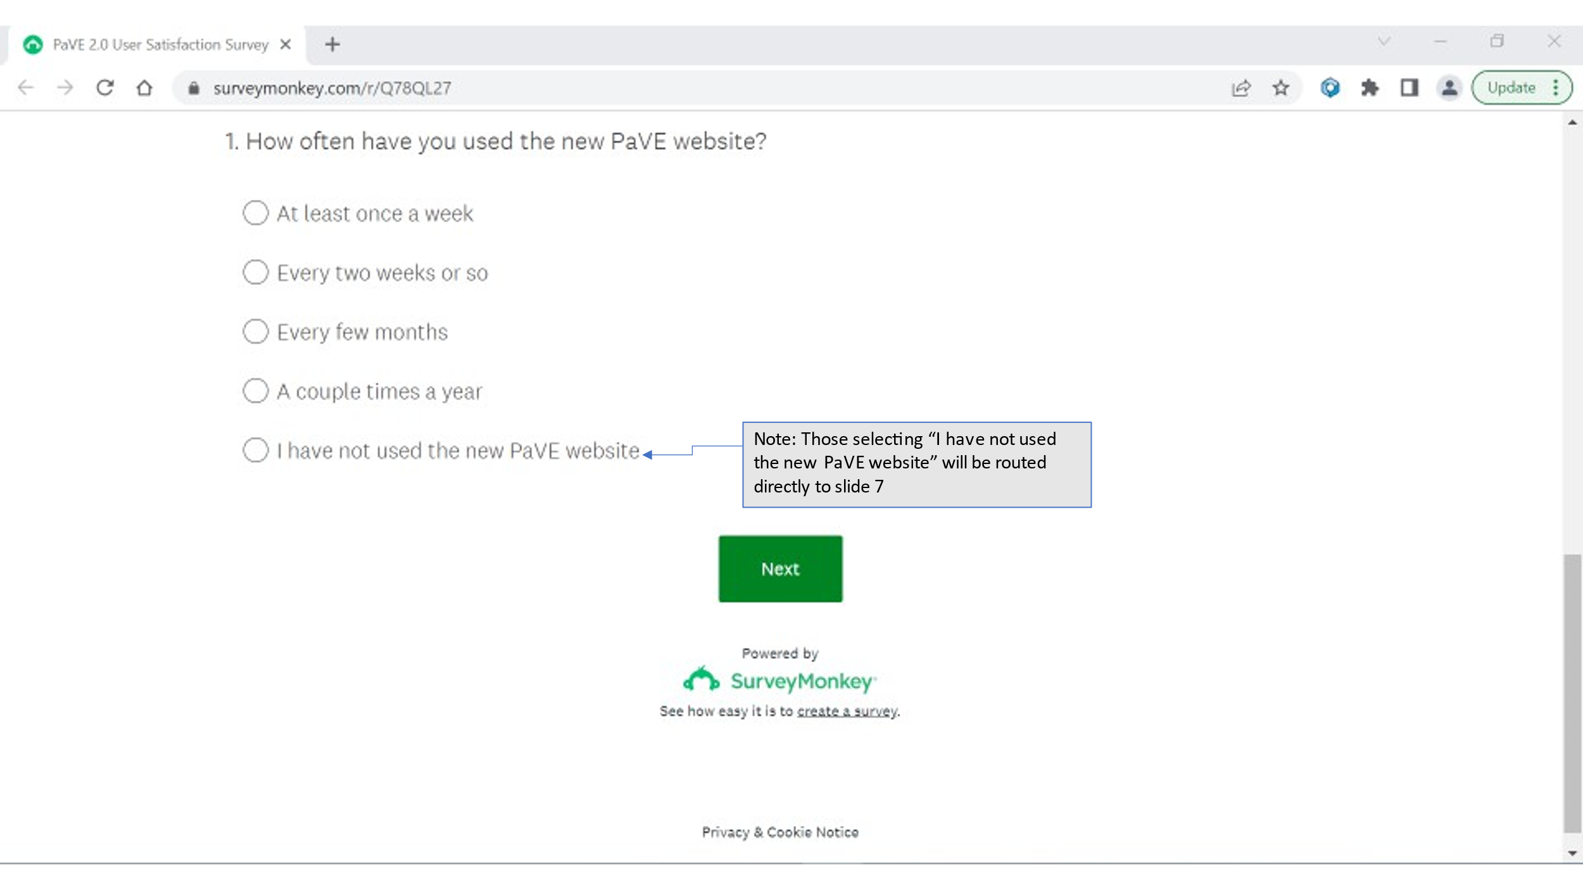Open the user profile avatar icon
The width and height of the screenshot is (1583, 890).
(1449, 87)
